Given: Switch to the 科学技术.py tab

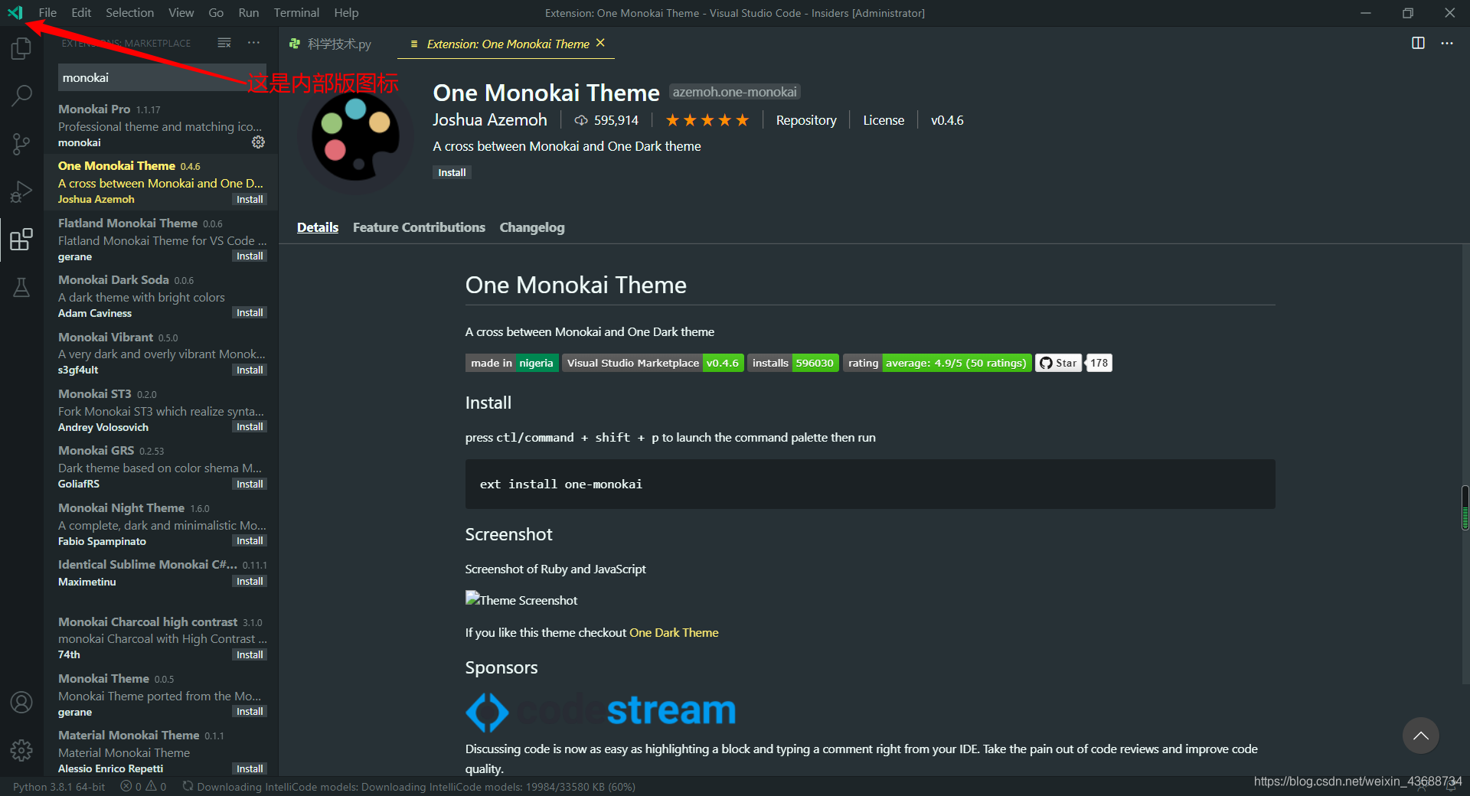Looking at the screenshot, I should [338, 44].
